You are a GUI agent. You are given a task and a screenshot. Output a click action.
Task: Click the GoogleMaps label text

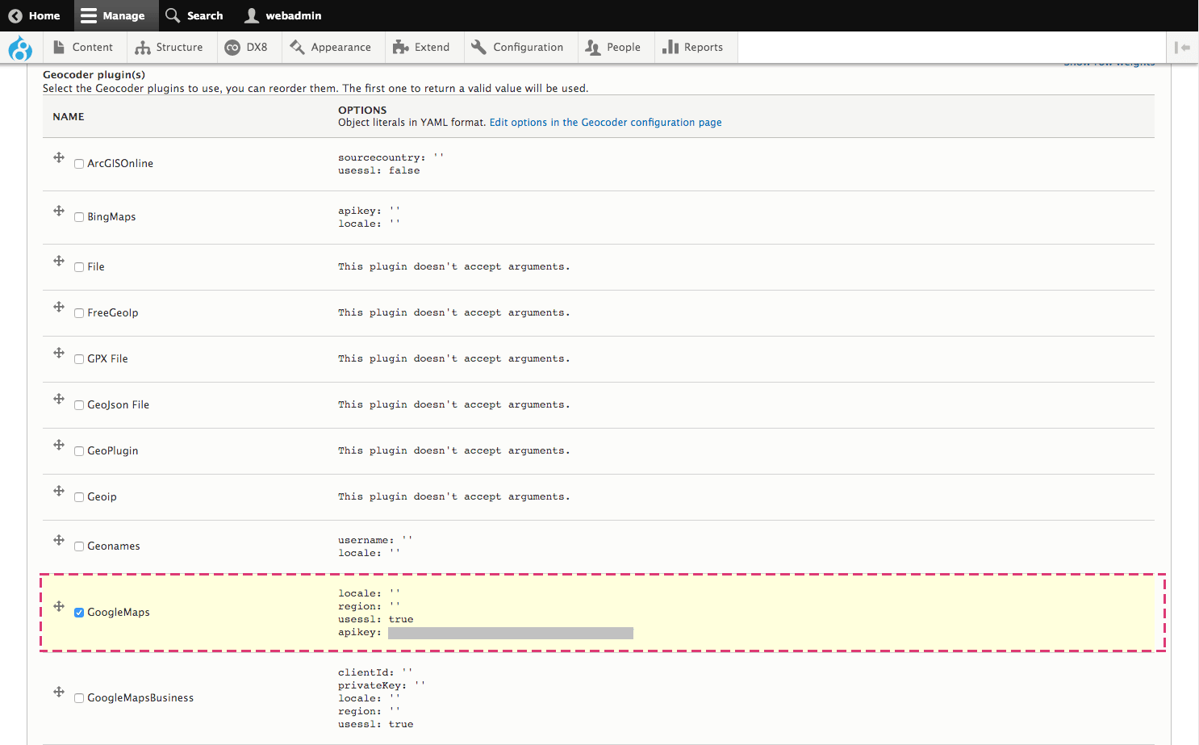(119, 613)
